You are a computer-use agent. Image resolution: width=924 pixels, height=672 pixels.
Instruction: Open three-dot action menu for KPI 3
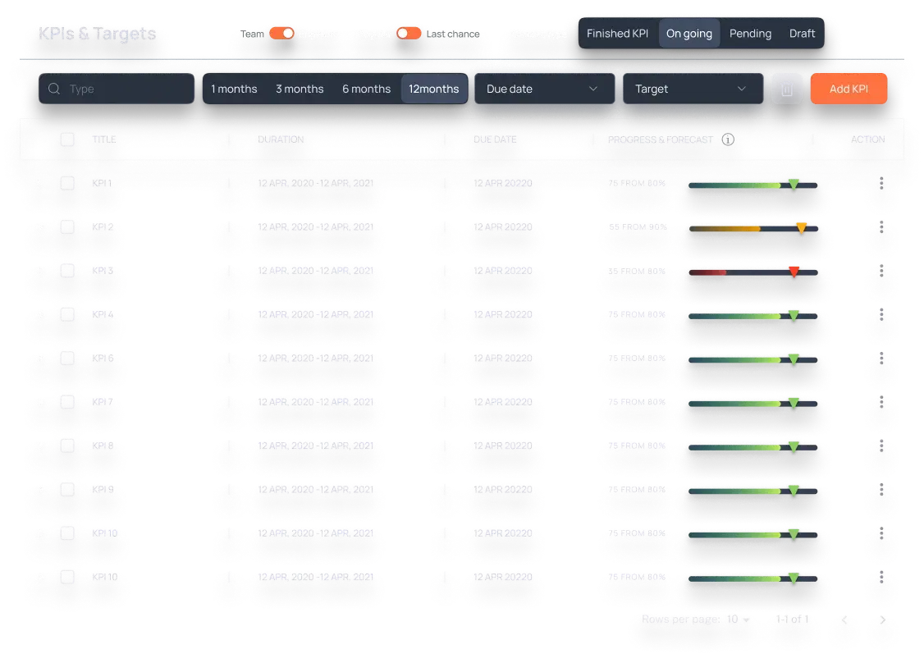(881, 271)
